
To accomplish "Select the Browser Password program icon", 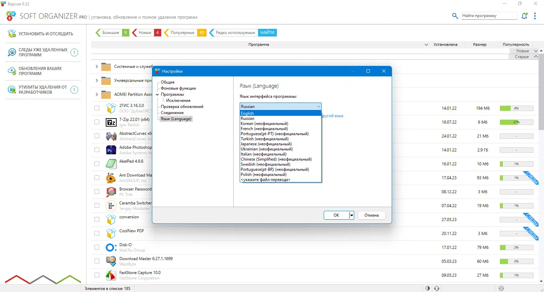I will click(x=111, y=192).
